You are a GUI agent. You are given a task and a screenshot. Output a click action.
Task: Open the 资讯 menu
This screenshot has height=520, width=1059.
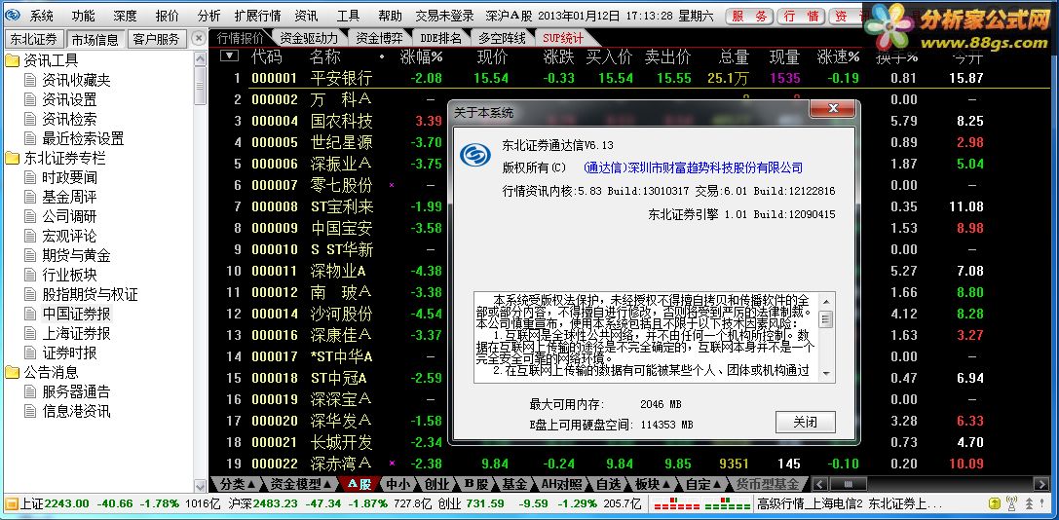pyautogui.click(x=307, y=17)
